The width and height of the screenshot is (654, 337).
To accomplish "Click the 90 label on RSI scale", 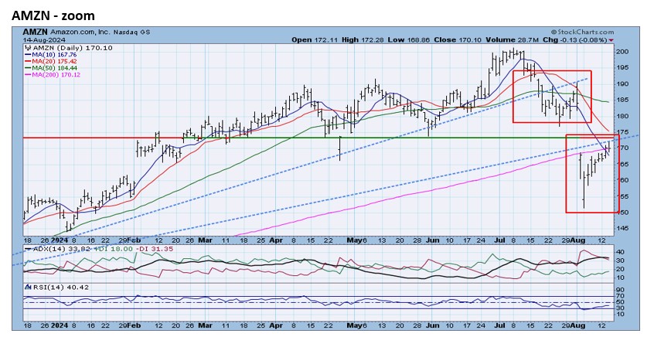I will coord(621,290).
